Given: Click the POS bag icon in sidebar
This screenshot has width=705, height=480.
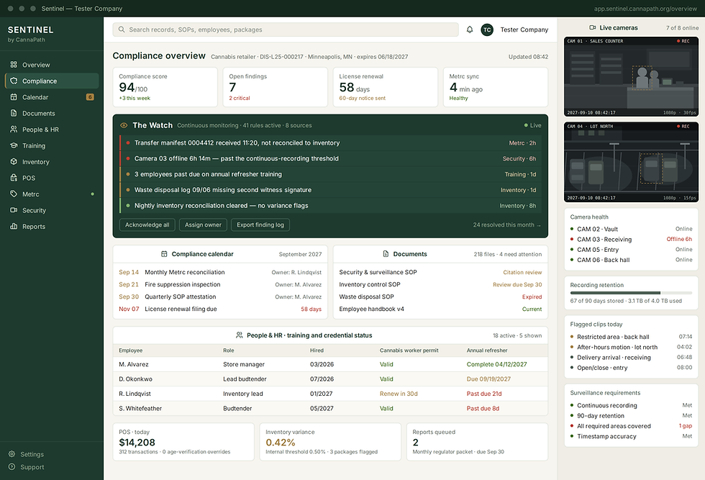Looking at the screenshot, I should [14, 178].
